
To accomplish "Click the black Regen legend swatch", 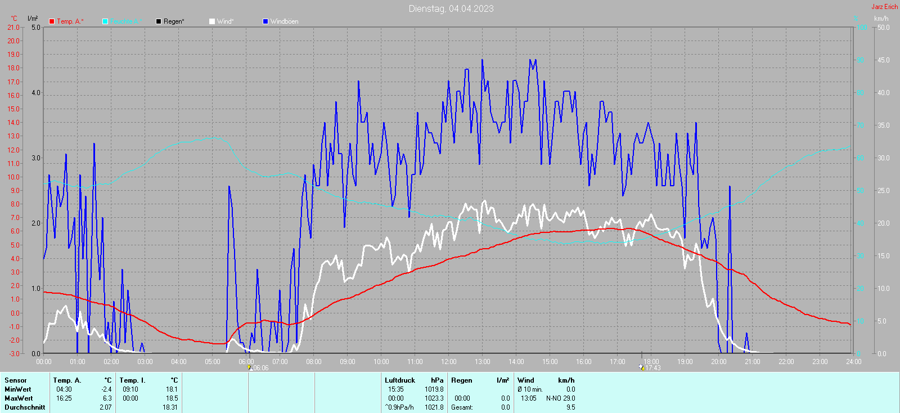I will [159, 21].
